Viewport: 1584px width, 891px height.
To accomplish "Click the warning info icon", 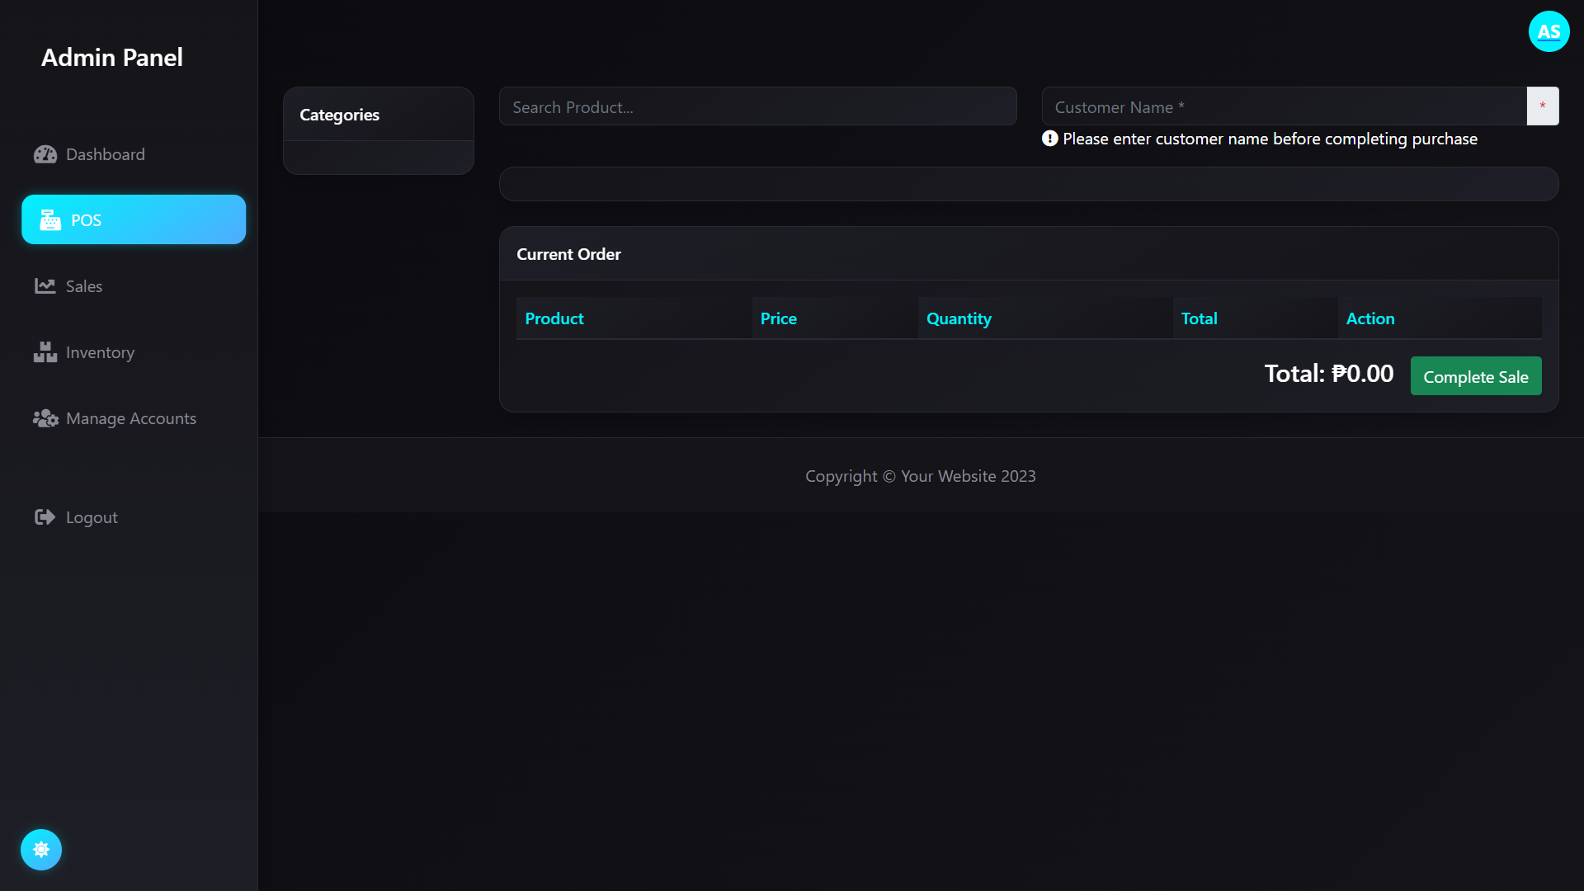I will pos(1049,139).
